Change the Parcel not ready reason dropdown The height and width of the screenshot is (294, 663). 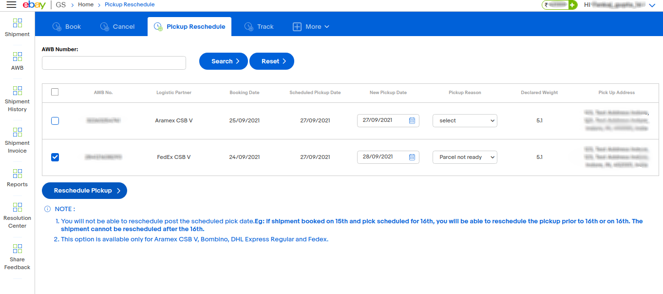pos(465,157)
